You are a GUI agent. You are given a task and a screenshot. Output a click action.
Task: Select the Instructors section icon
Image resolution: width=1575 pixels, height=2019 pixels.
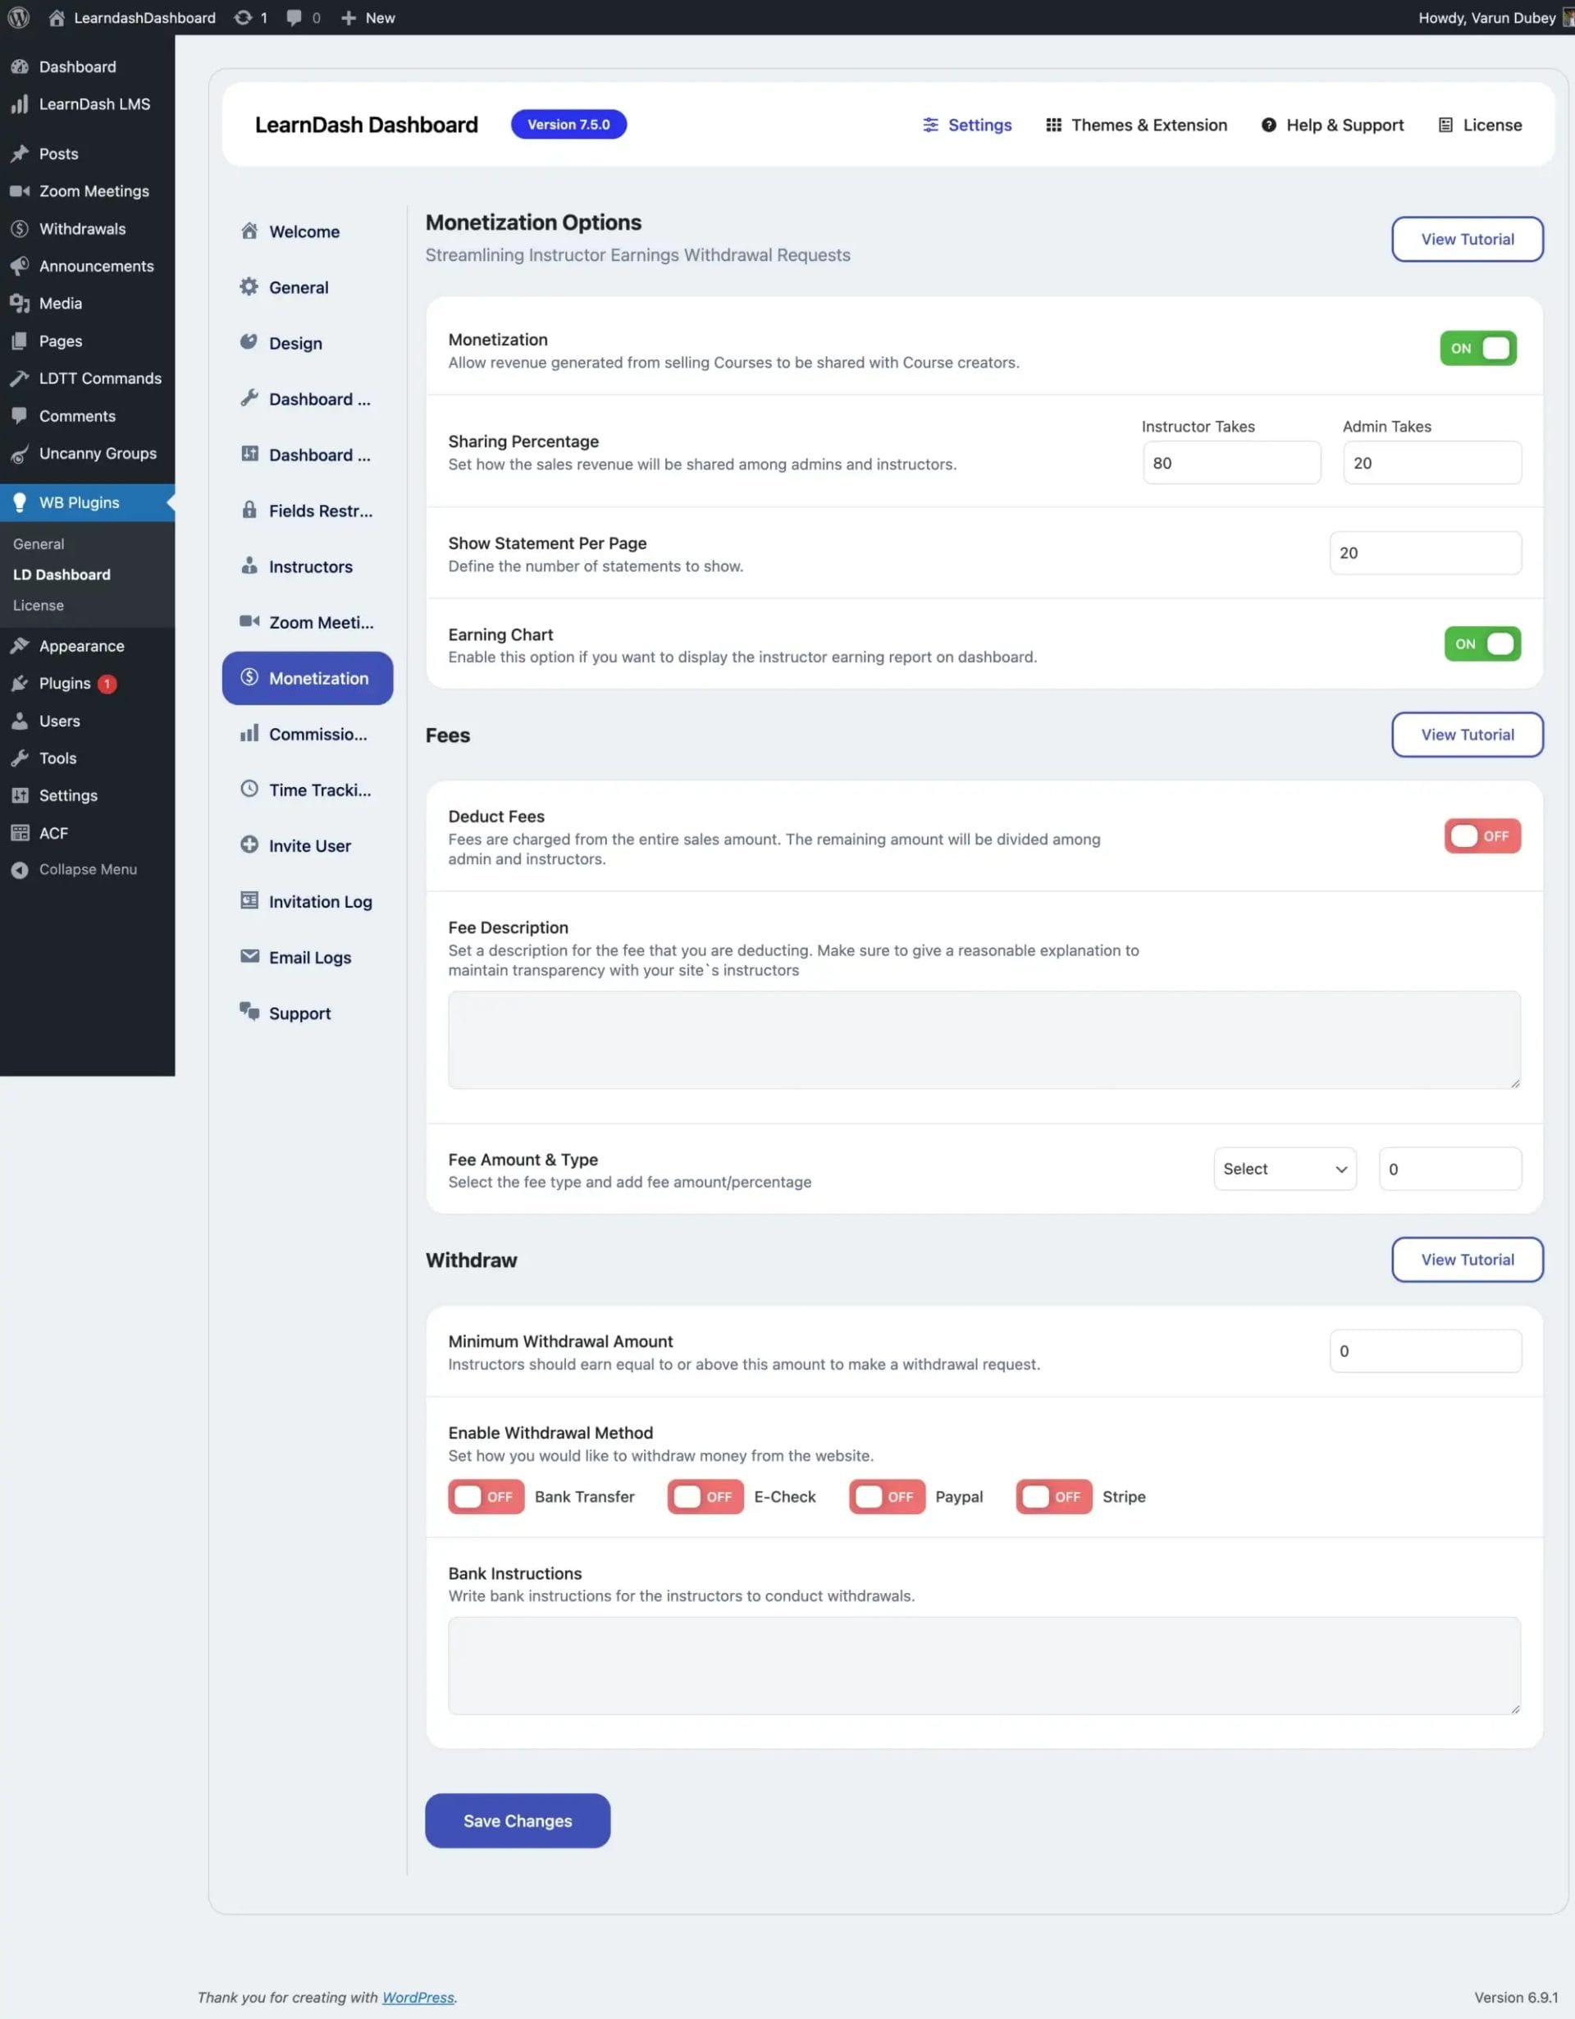(x=249, y=565)
